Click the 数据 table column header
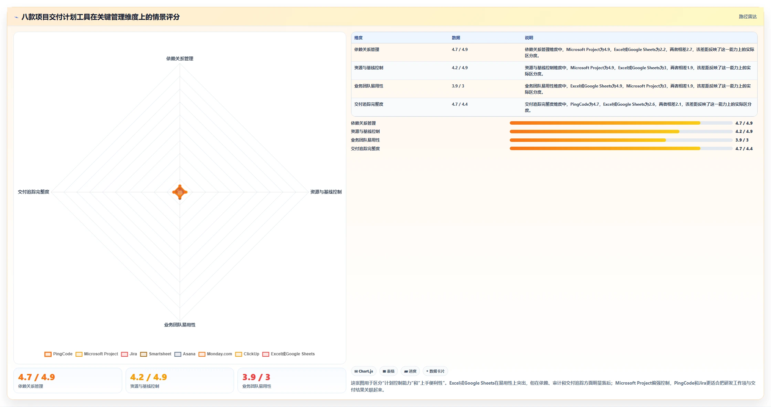This screenshot has width=771, height=407. (456, 38)
